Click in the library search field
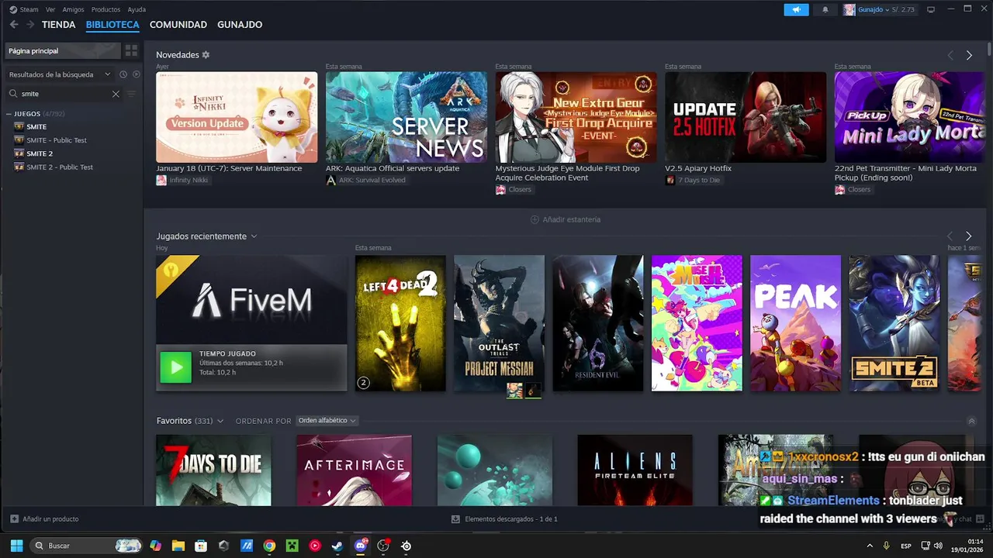Image resolution: width=993 pixels, height=558 pixels. [64, 94]
